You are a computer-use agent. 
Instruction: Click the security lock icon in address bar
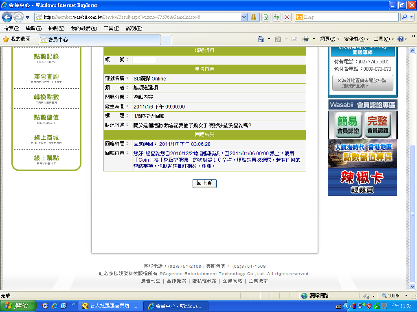pyautogui.click(x=253, y=17)
